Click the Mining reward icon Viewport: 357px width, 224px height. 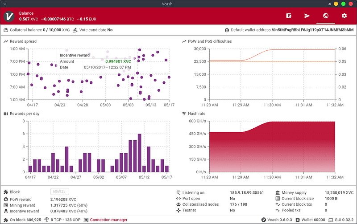click(x=6, y=205)
